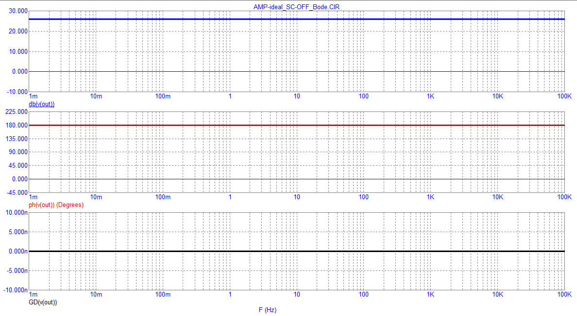Image resolution: width=577 pixels, height=316 pixels.
Task: Click the red phase trace
Action: pyautogui.click(x=297, y=126)
